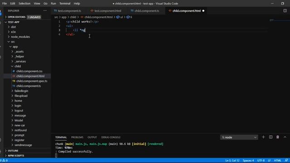290x163 pixels.
Task: Open the Selection menu
Action: pyautogui.click(x=24, y=4)
